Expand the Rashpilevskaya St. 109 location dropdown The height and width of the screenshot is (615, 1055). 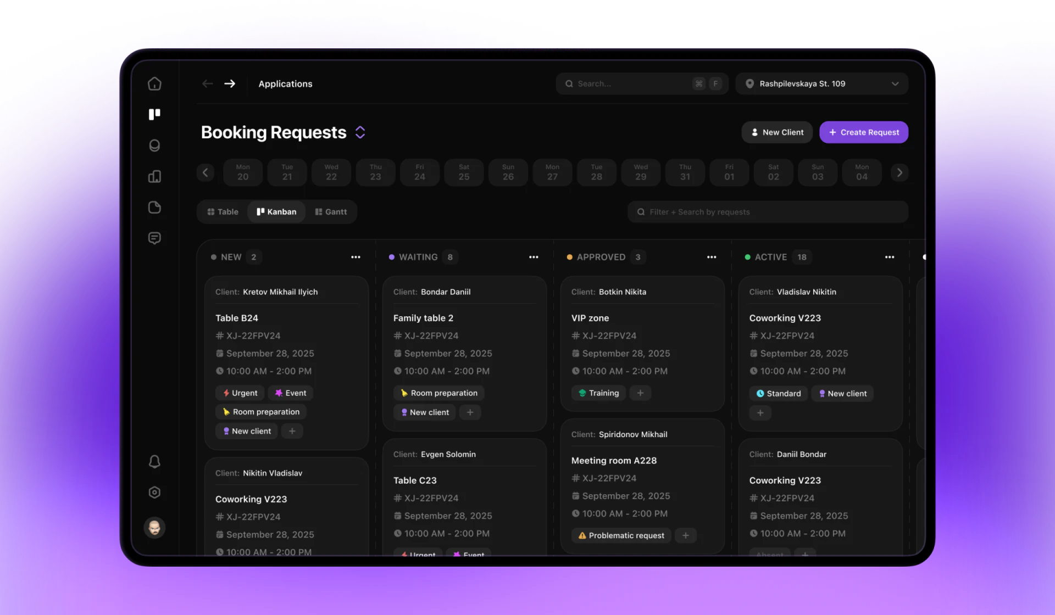pyautogui.click(x=822, y=83)
